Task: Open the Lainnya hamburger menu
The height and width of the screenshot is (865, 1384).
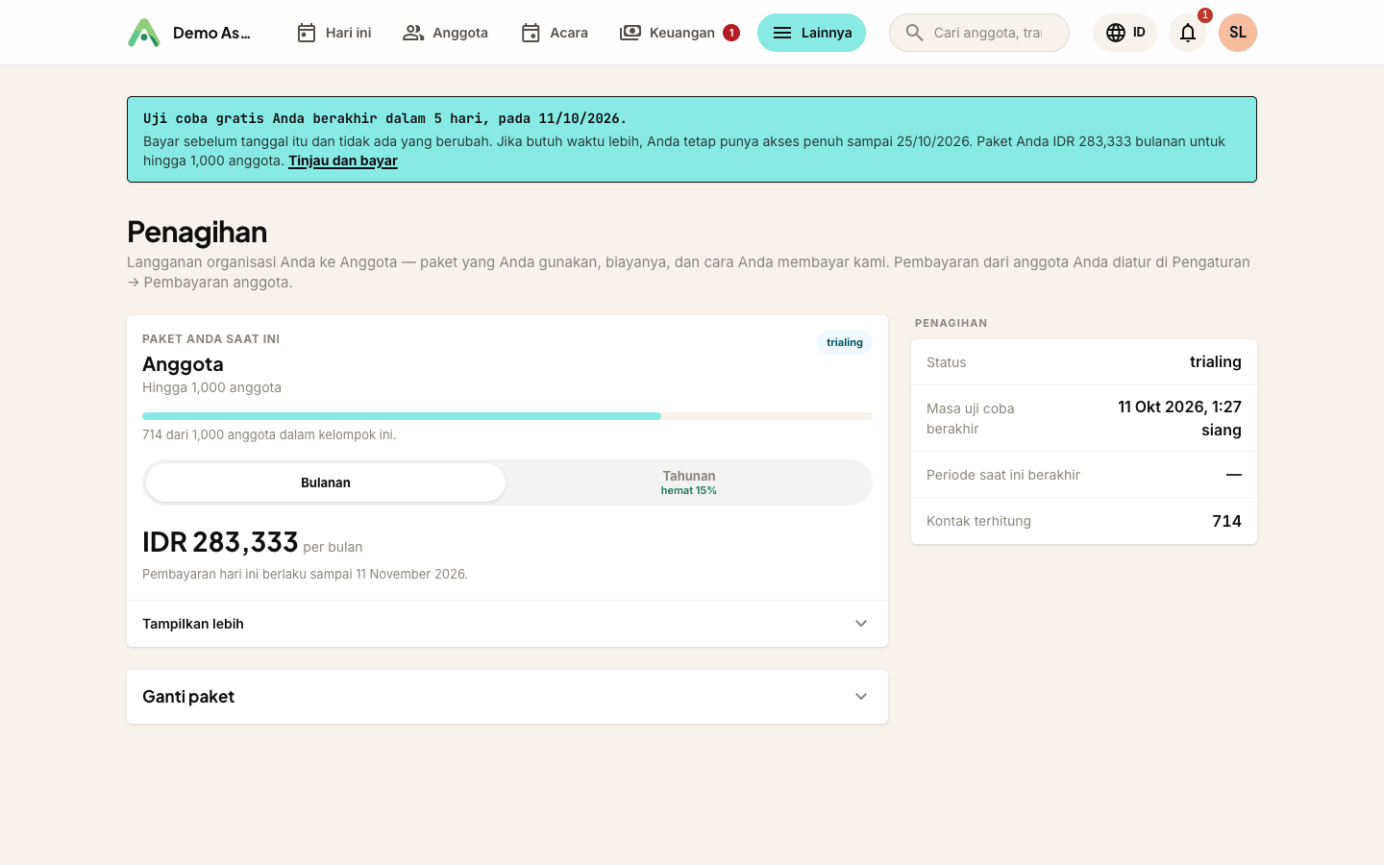Action: tap(811, 33)
